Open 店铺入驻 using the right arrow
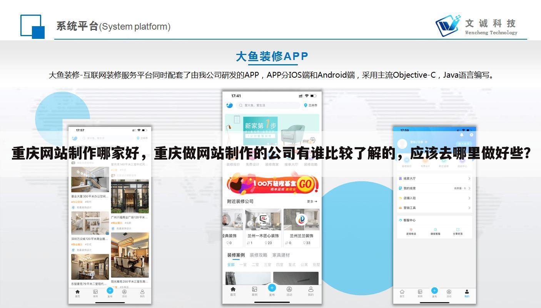 pos(469,198)
